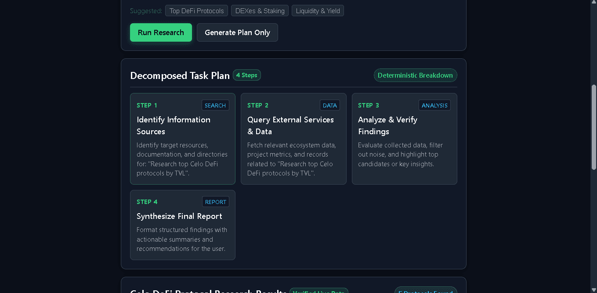Click the Step 3 description starting "Evaluate collected data"
This screenshot has height=293, width=597.
(401, 154)
